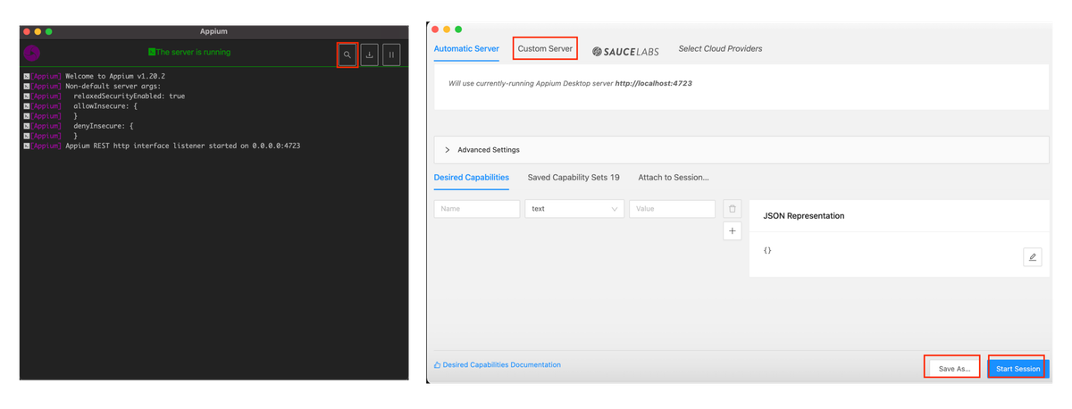The height and width of the screenshot is (409, 1072).
Task: Click log line about REST http interface listener
Action: coord(183,146)
